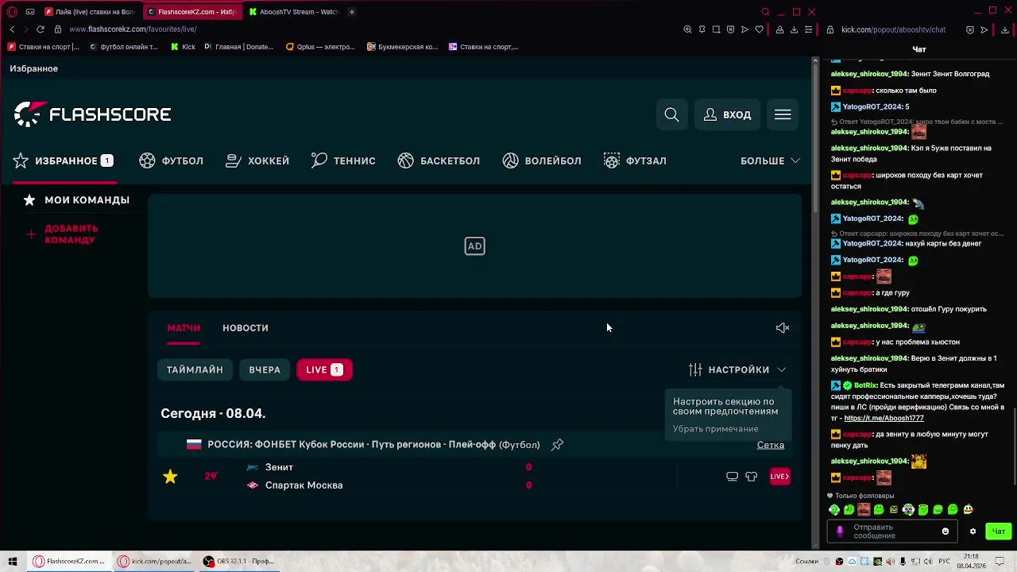The image size is (1017, 572).
Task: Open the Flashscore search magnifier icon
Action: [671, 114]
